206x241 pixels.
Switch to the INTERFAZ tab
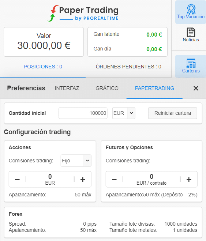coord(67,88)
